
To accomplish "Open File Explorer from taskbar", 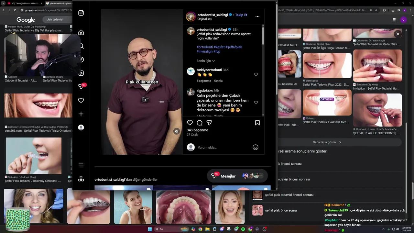I will coord(207,229).
